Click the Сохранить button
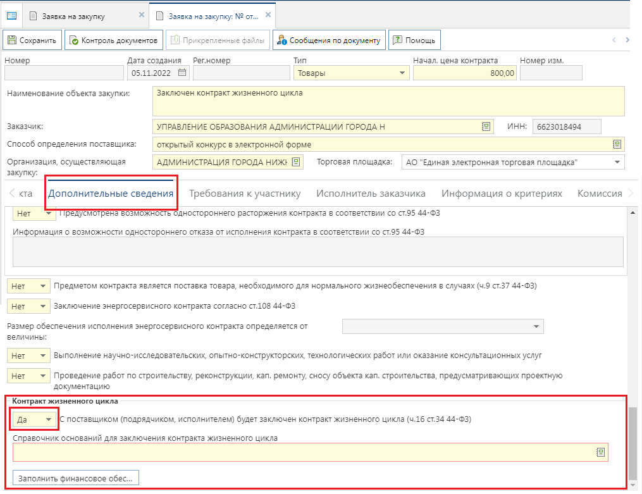This screenshot has width=642, height=494. point(32,40)
